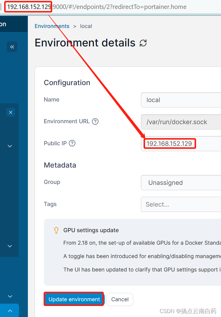This screenshot has height=317, width=221.
Task: Click the Public IP input field
Action: pos(181,143)
